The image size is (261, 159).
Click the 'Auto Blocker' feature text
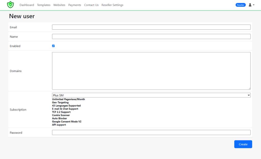[59, 118]
